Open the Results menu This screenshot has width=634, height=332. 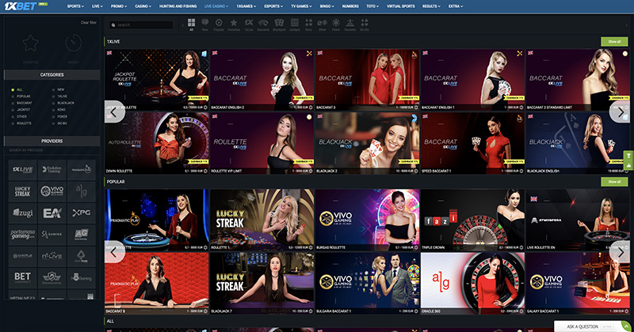click(431, 6)
